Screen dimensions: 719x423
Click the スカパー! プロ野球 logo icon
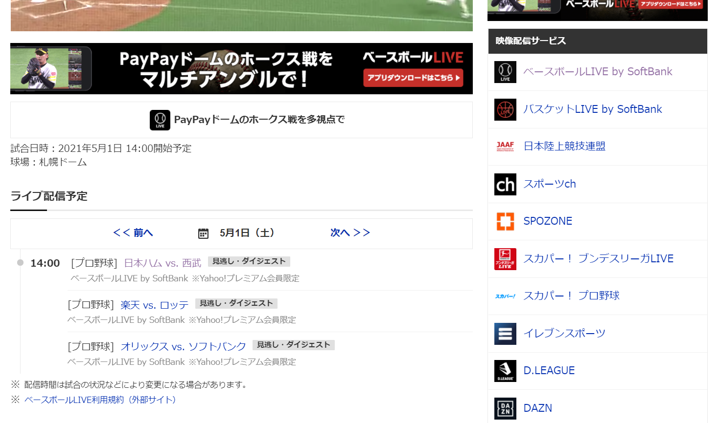click(x=505, y=296)
